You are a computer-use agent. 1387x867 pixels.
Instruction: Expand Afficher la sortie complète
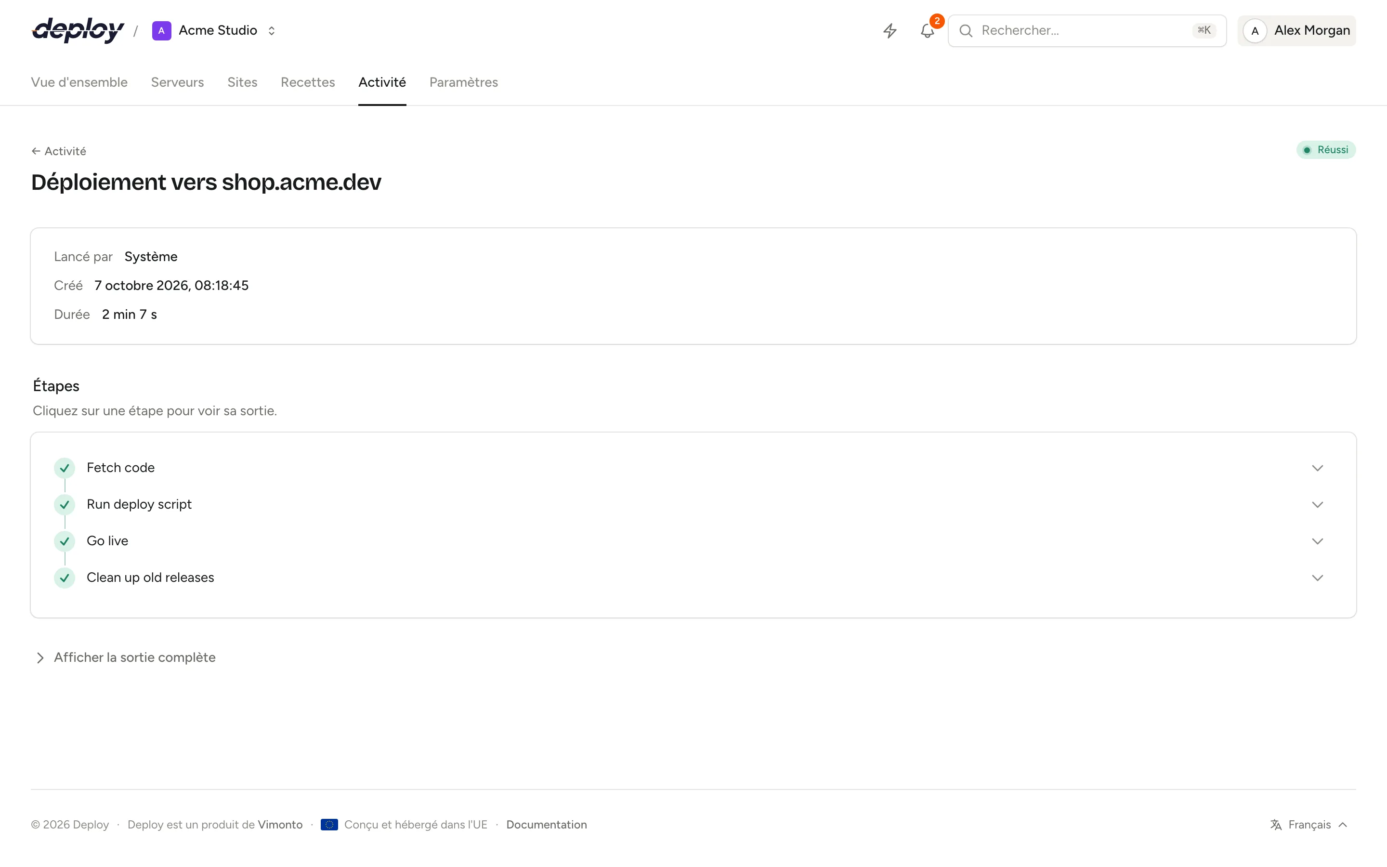point(126,657)
